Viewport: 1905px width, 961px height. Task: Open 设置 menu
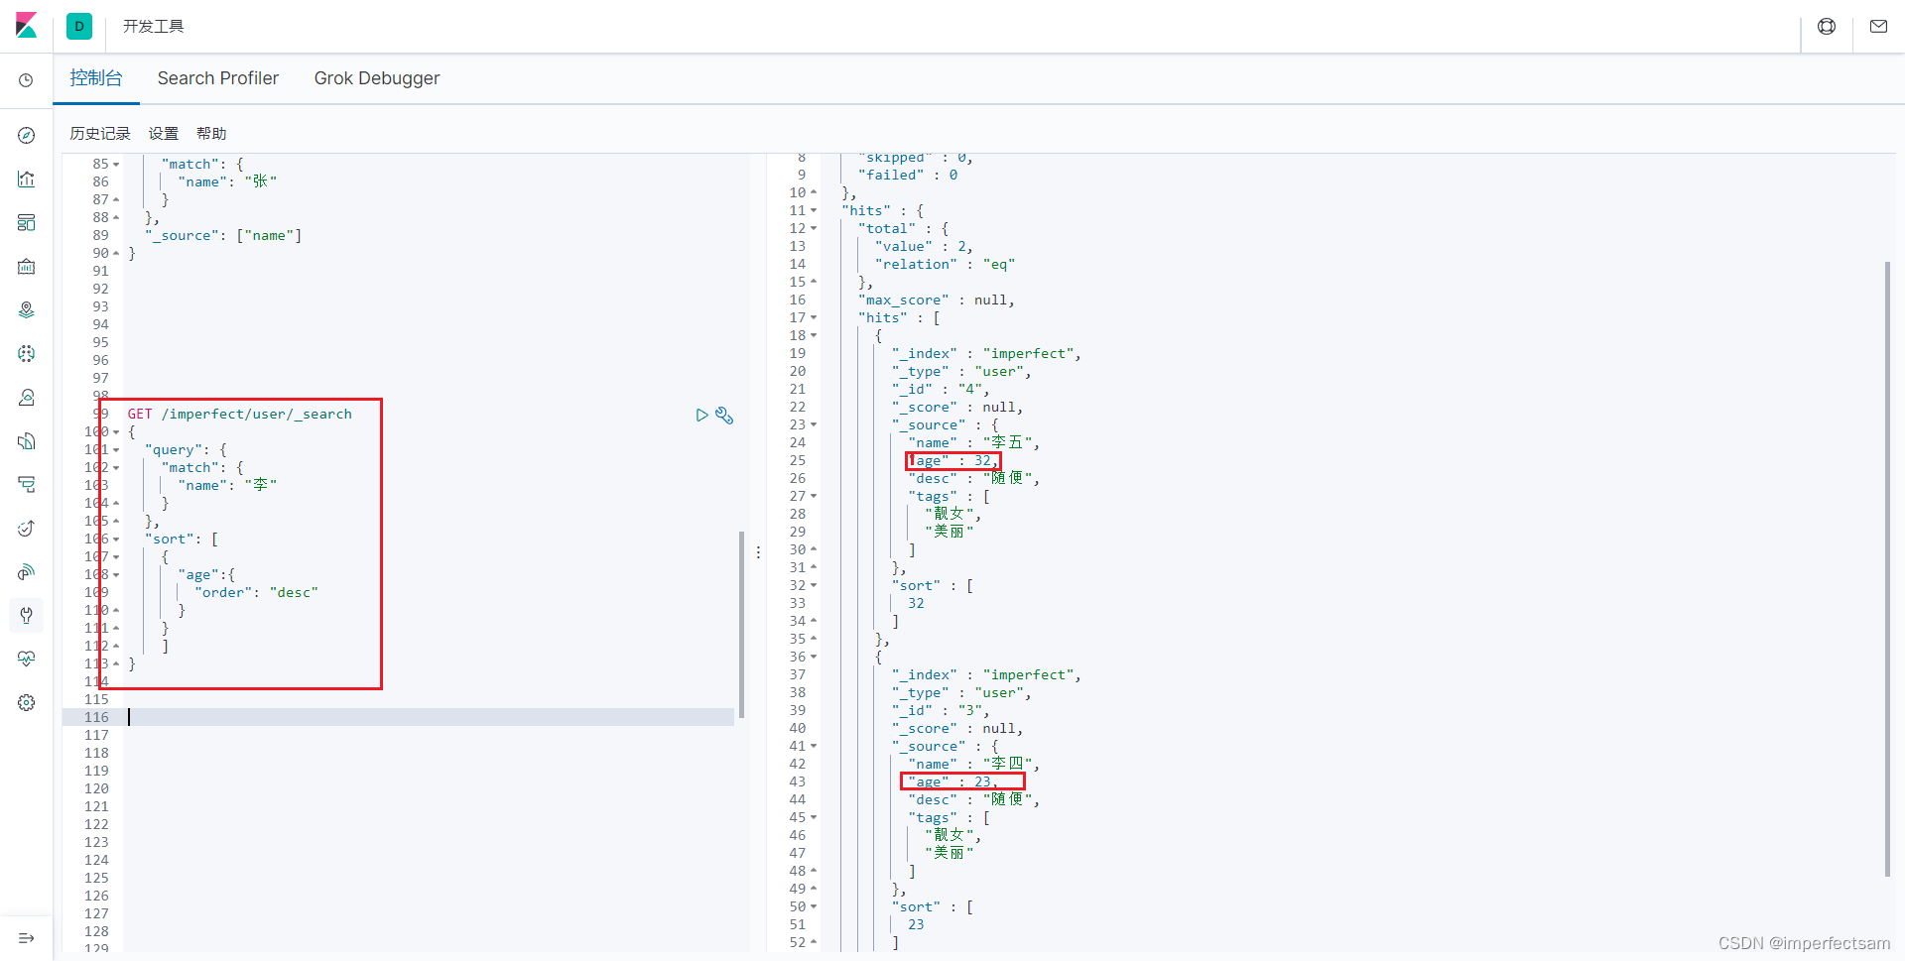[x=164, y=134]
